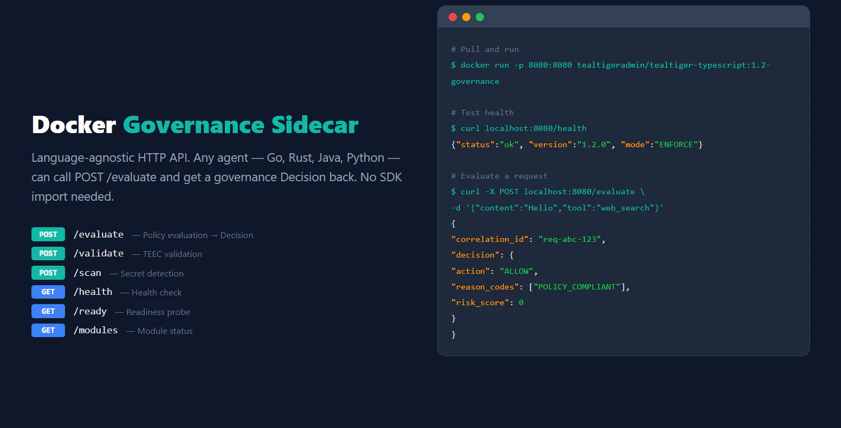The image size is (841, 428).
Task: Click the status 'ok' JSON response line
Action: [577, 144]
